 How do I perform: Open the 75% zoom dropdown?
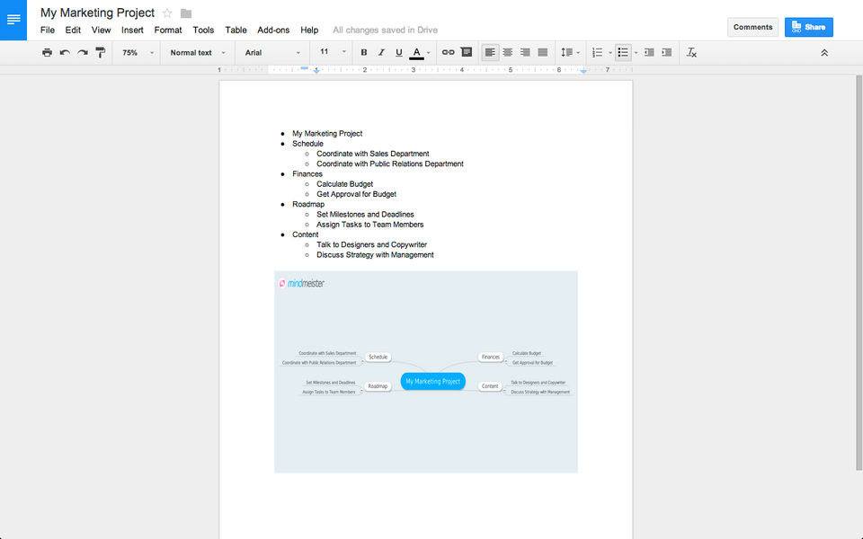pos(138,53)
